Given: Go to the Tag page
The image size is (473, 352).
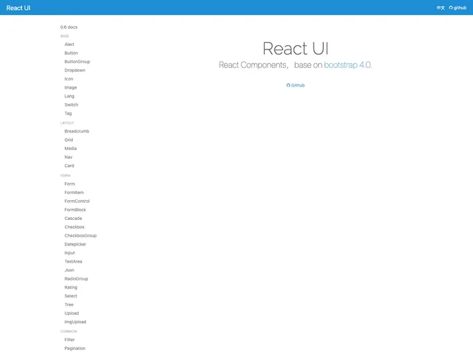Looking at the screenshot, I should (x=68, y=113).
